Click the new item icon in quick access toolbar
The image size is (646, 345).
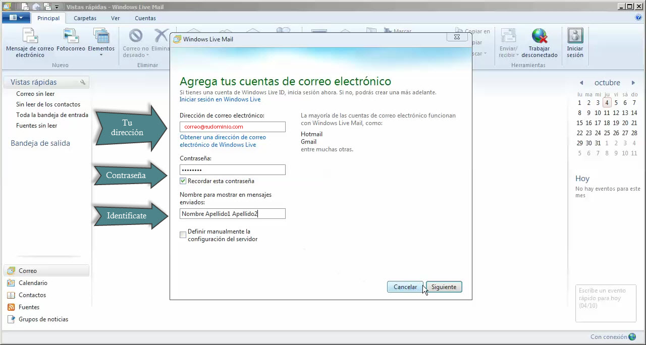(25, 7)
